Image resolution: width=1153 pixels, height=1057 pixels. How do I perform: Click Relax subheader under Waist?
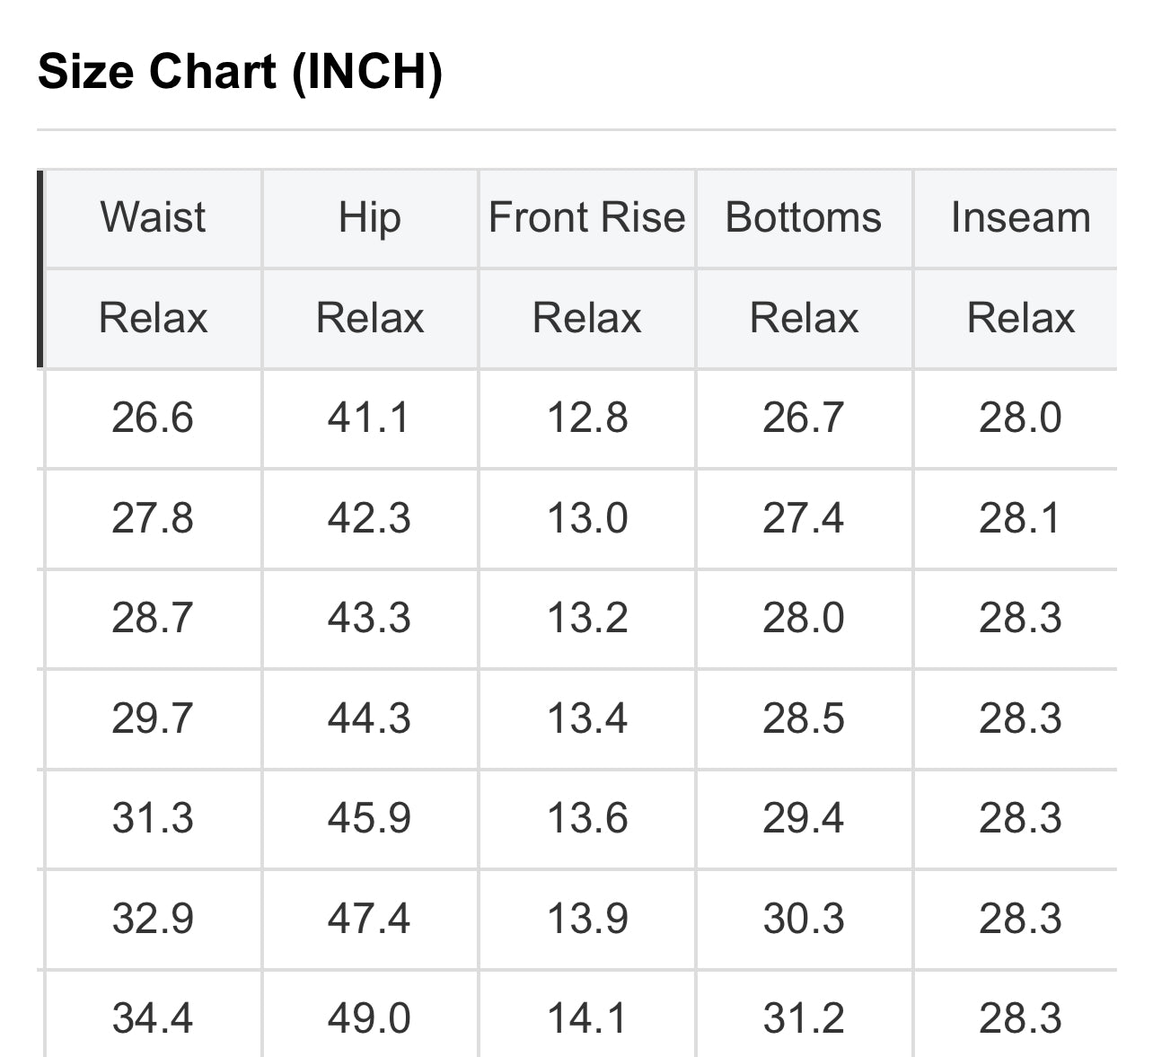[153, 318]
